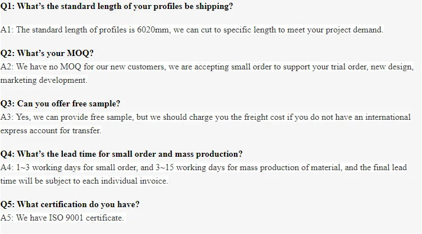This screenshot has width=422, height=234.
Task: Click the "marketing development." line of text
Action: pos(44,80)
